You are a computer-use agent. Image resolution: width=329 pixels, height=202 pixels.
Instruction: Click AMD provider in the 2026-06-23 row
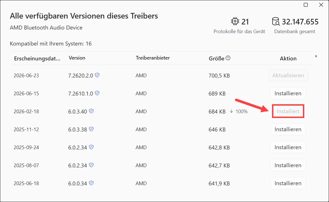141,76
